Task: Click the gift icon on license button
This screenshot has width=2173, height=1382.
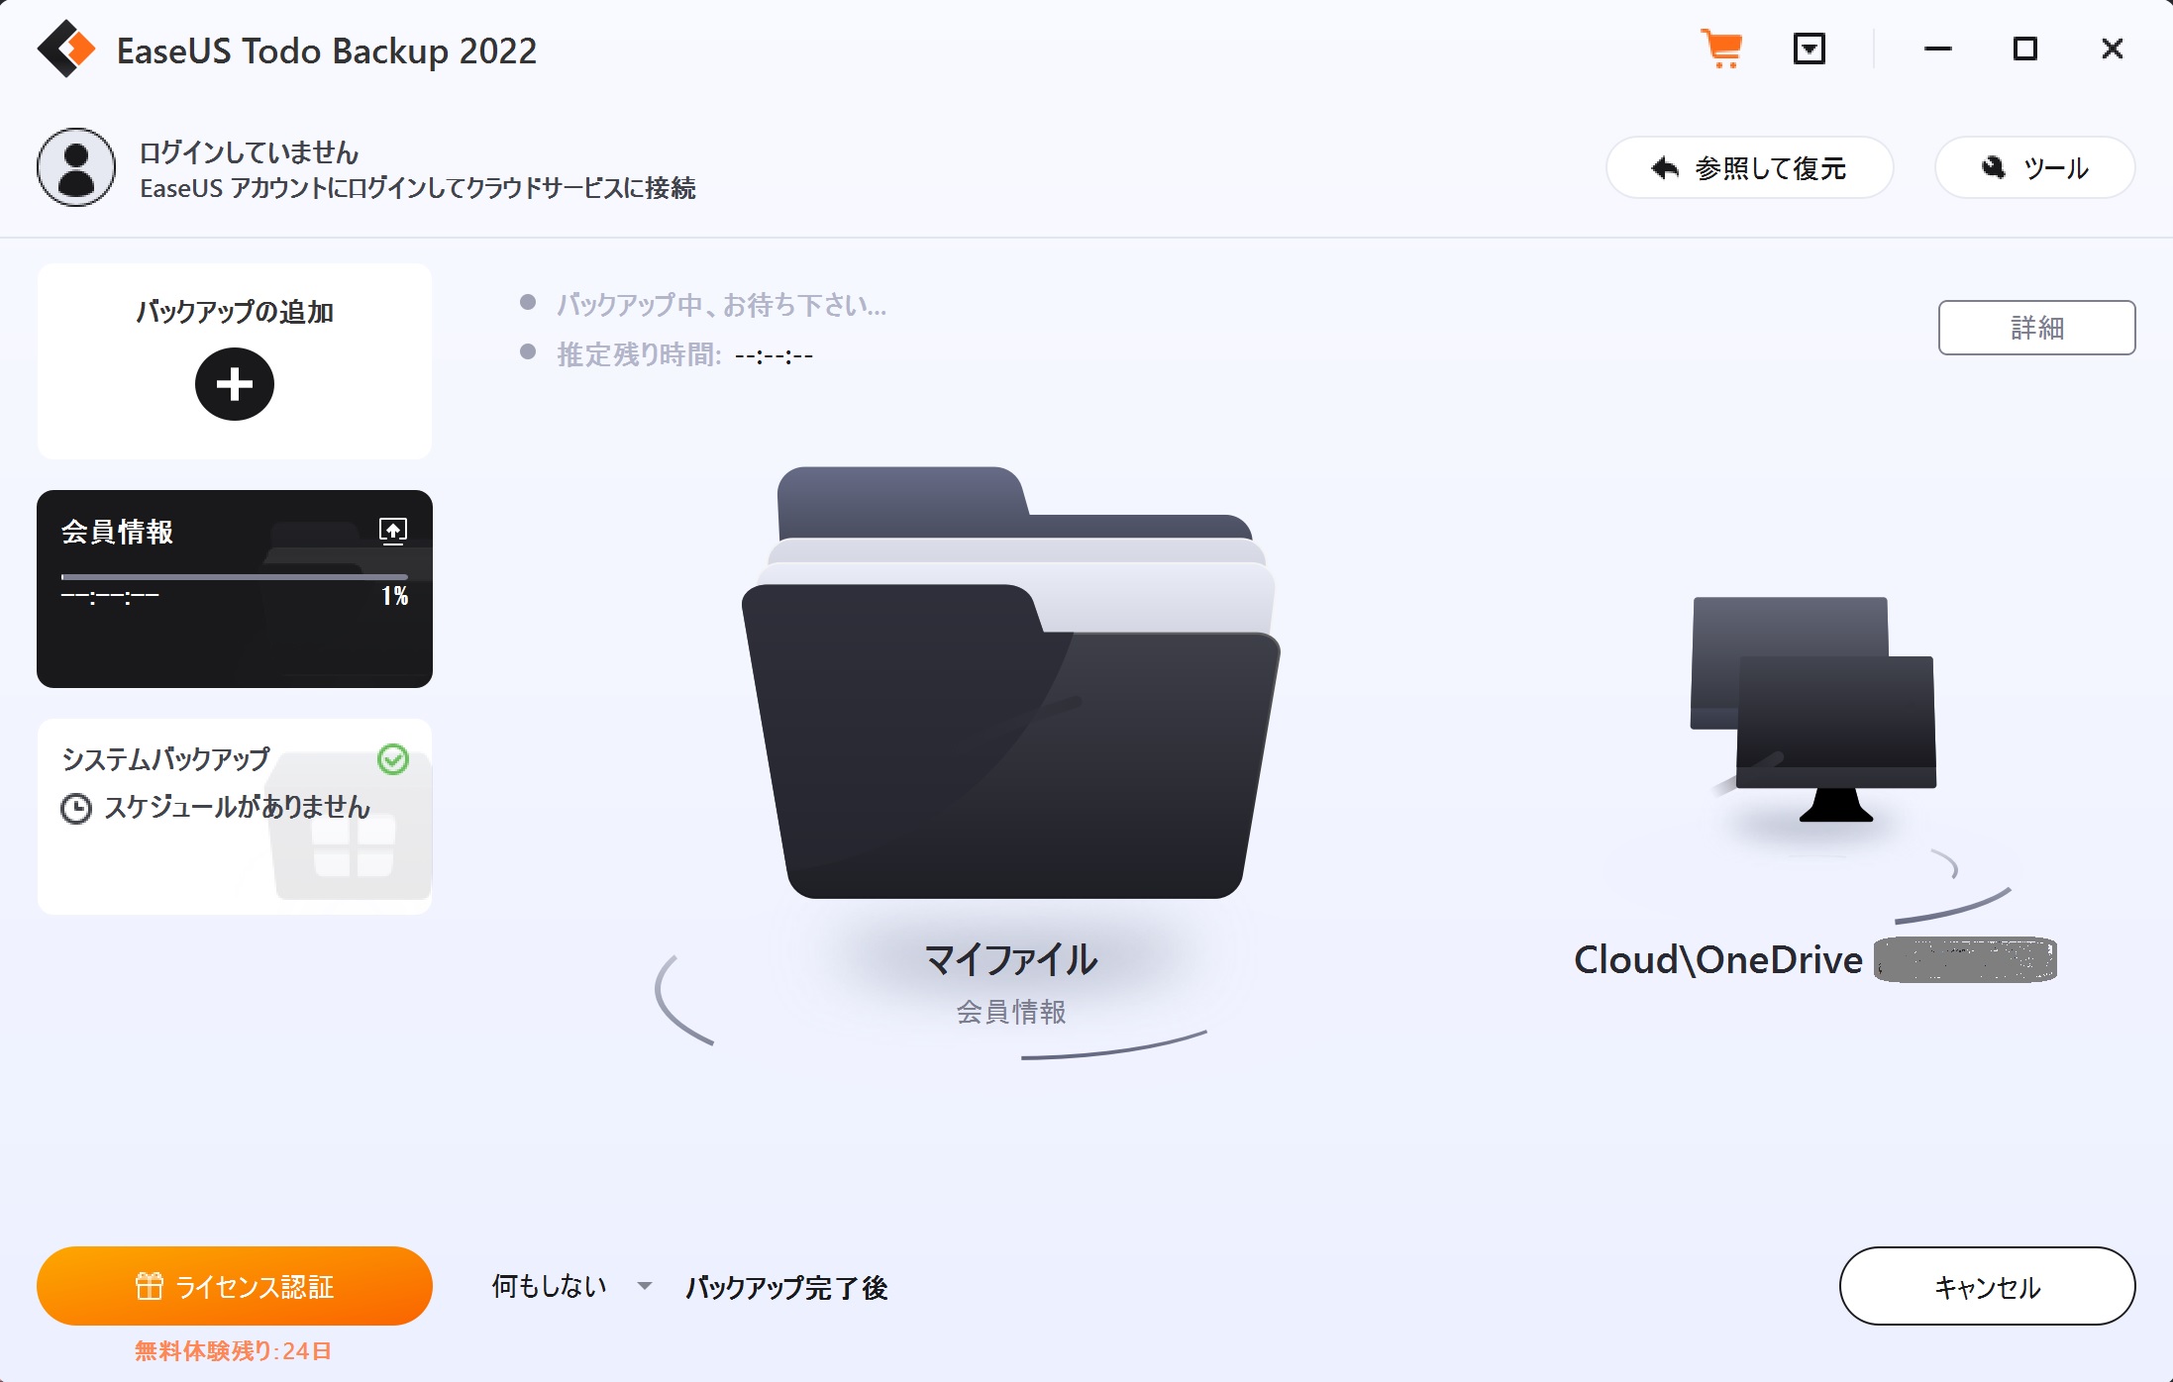Action: 150,1286
